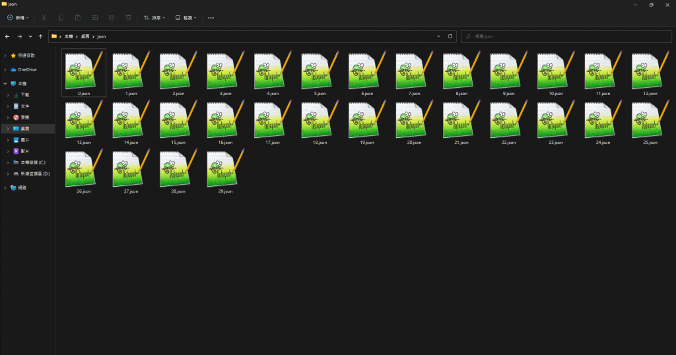The height and width of the screenshot is (355, 676).
Task: Go forward with the right arrow
Action: click(19, 36)
